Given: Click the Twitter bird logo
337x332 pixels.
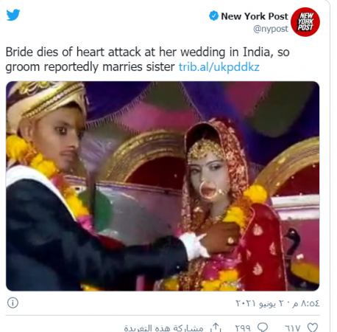Looking at the screenshot, I should (x=13, y=15).
